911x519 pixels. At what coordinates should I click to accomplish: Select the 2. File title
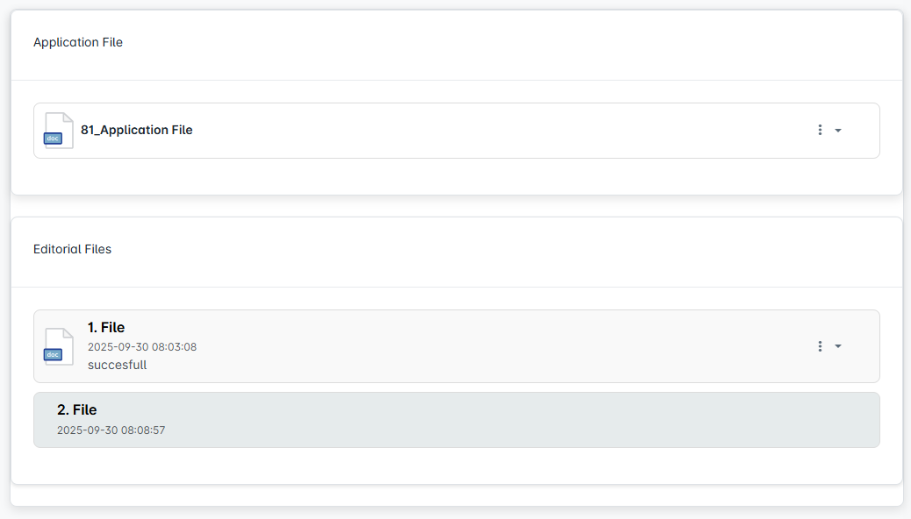pos(77,410)
